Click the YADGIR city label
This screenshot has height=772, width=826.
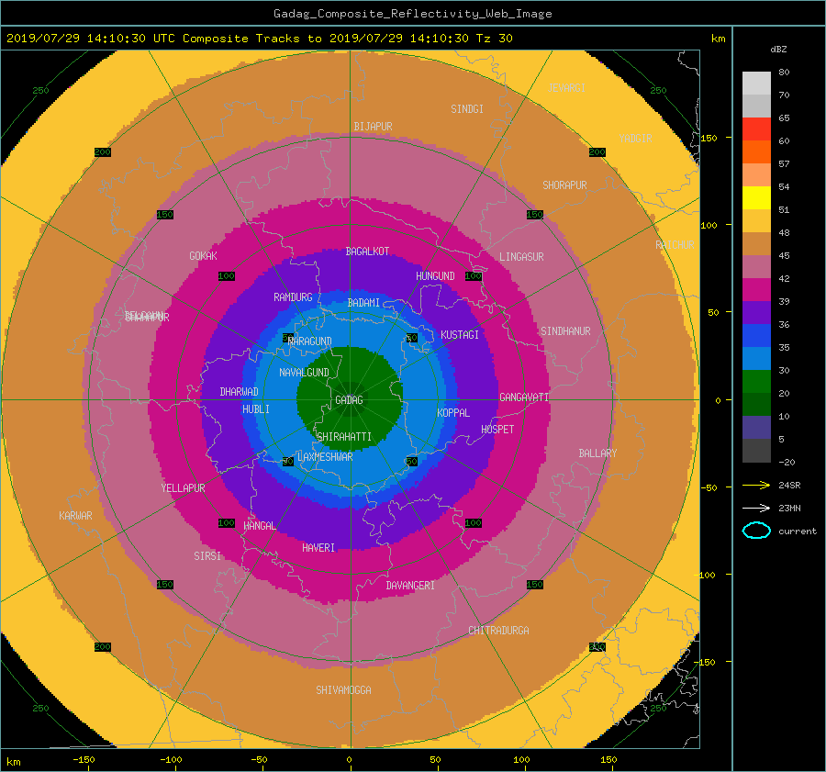tap(635, 138)
